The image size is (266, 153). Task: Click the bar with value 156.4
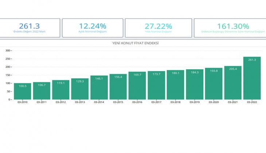tap(118, 87)
